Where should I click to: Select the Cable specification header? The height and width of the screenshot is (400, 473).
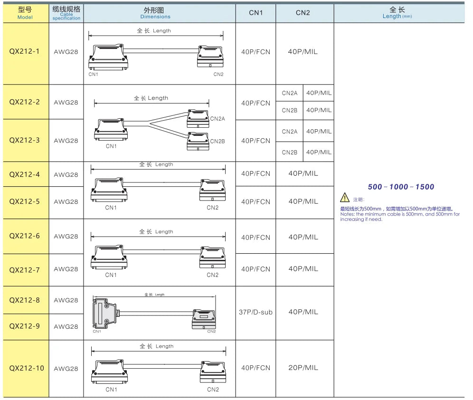(x=66, y=13)
